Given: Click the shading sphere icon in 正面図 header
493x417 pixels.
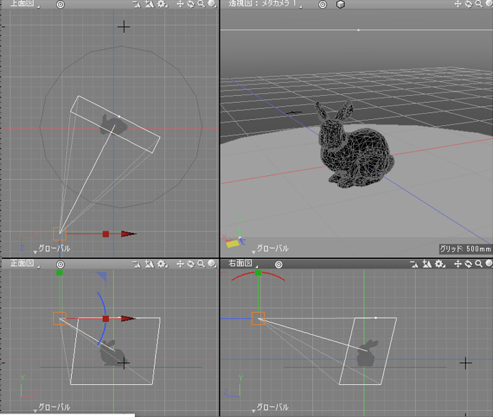Looking at the screenshot, I should pyautogui.click(x=212, y=264).
